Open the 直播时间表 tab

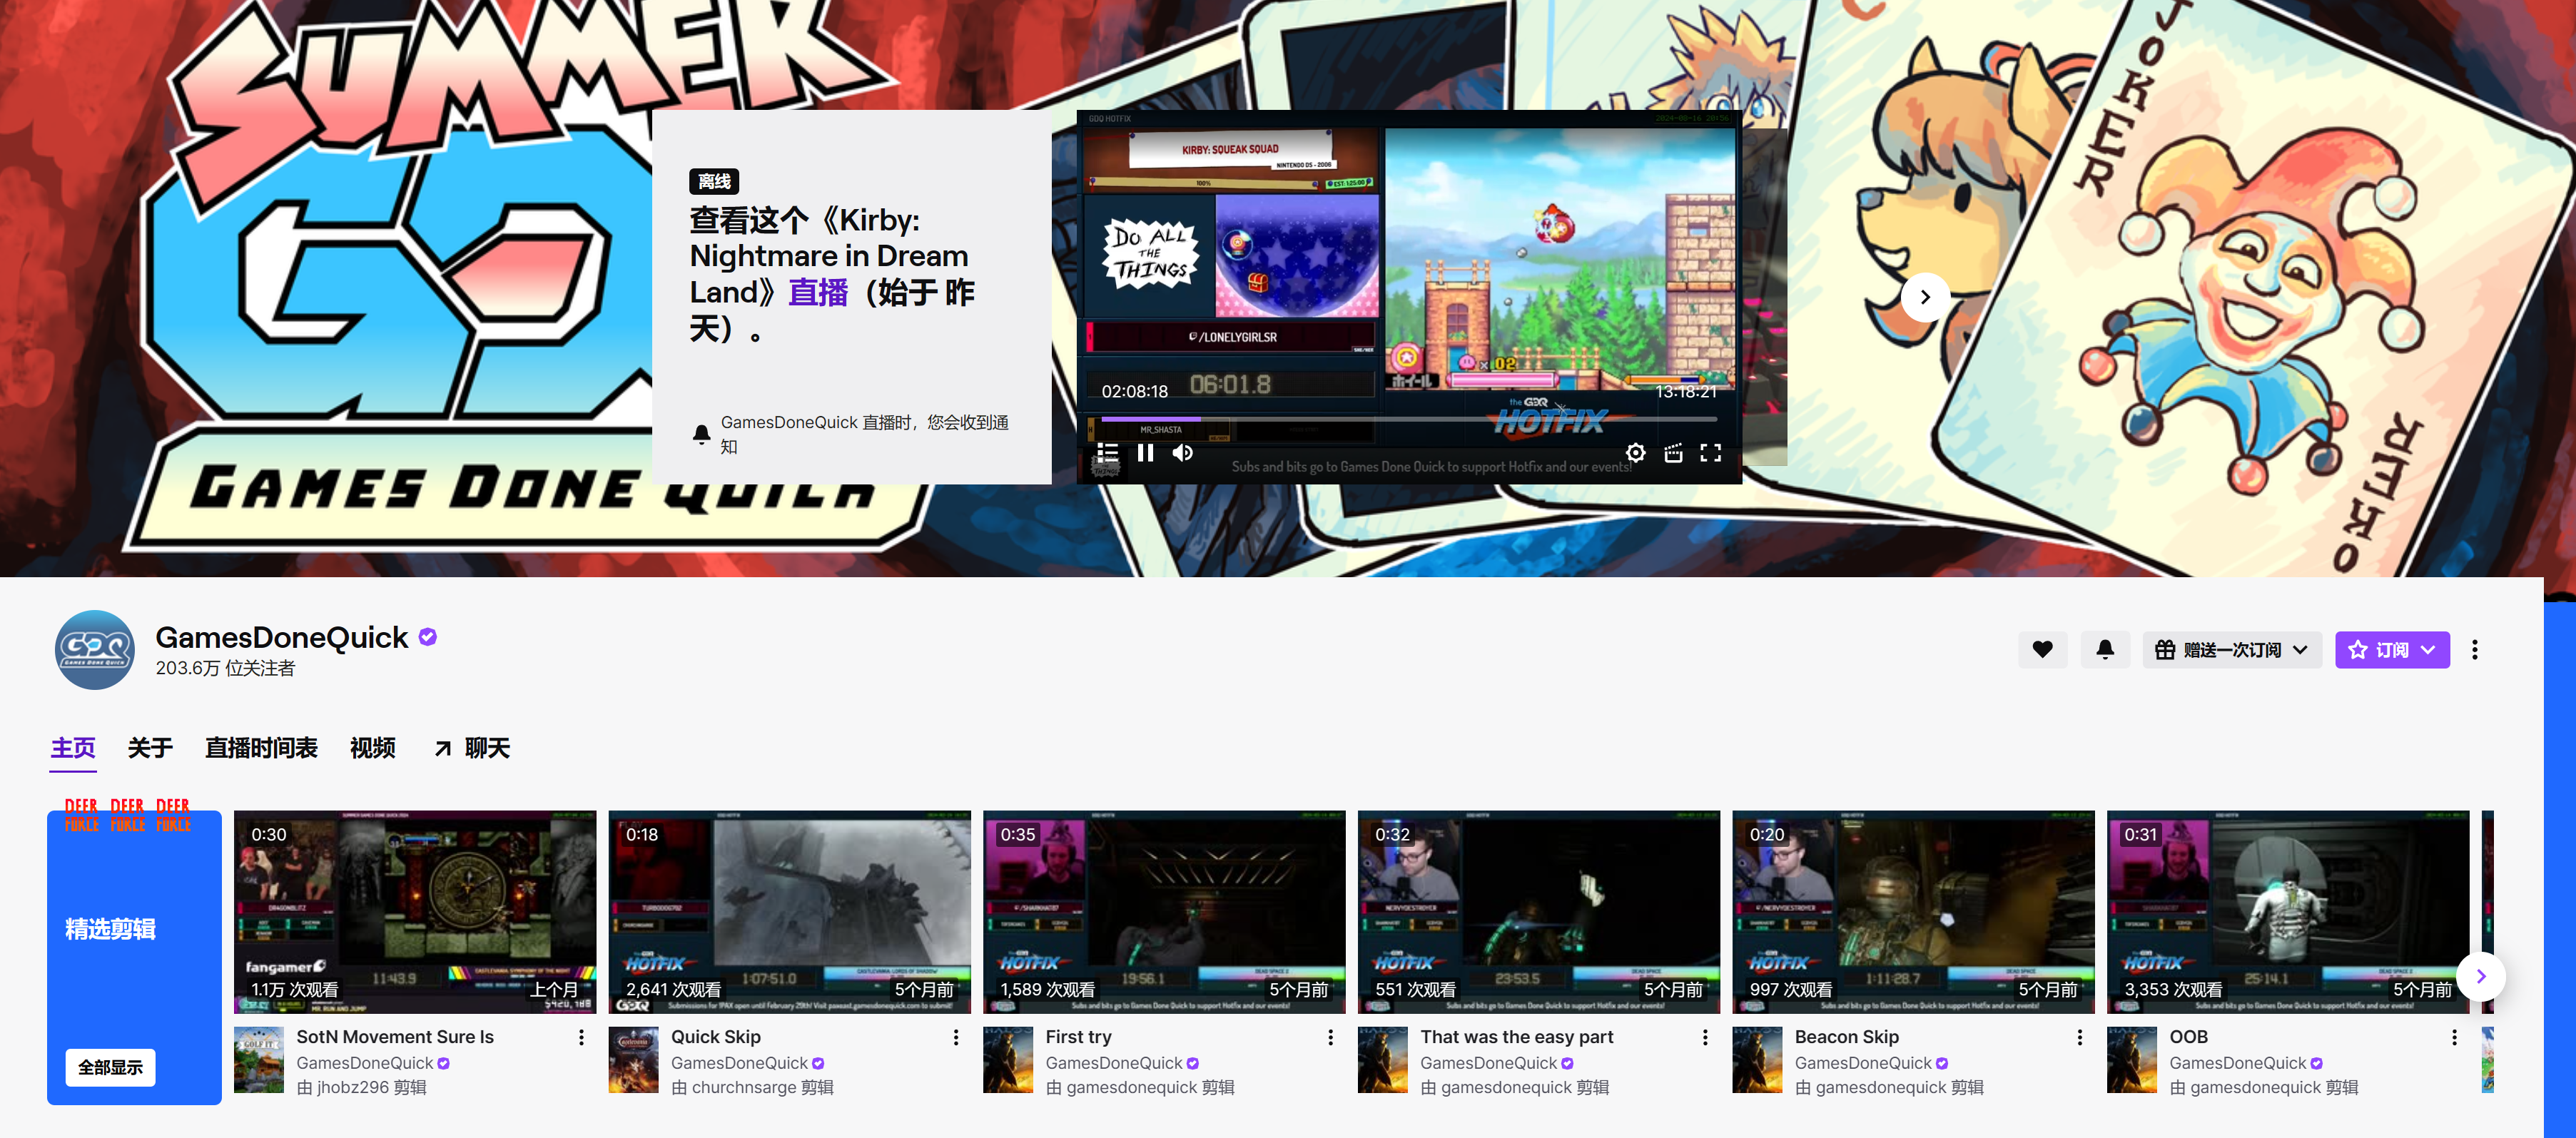[261, 748]
